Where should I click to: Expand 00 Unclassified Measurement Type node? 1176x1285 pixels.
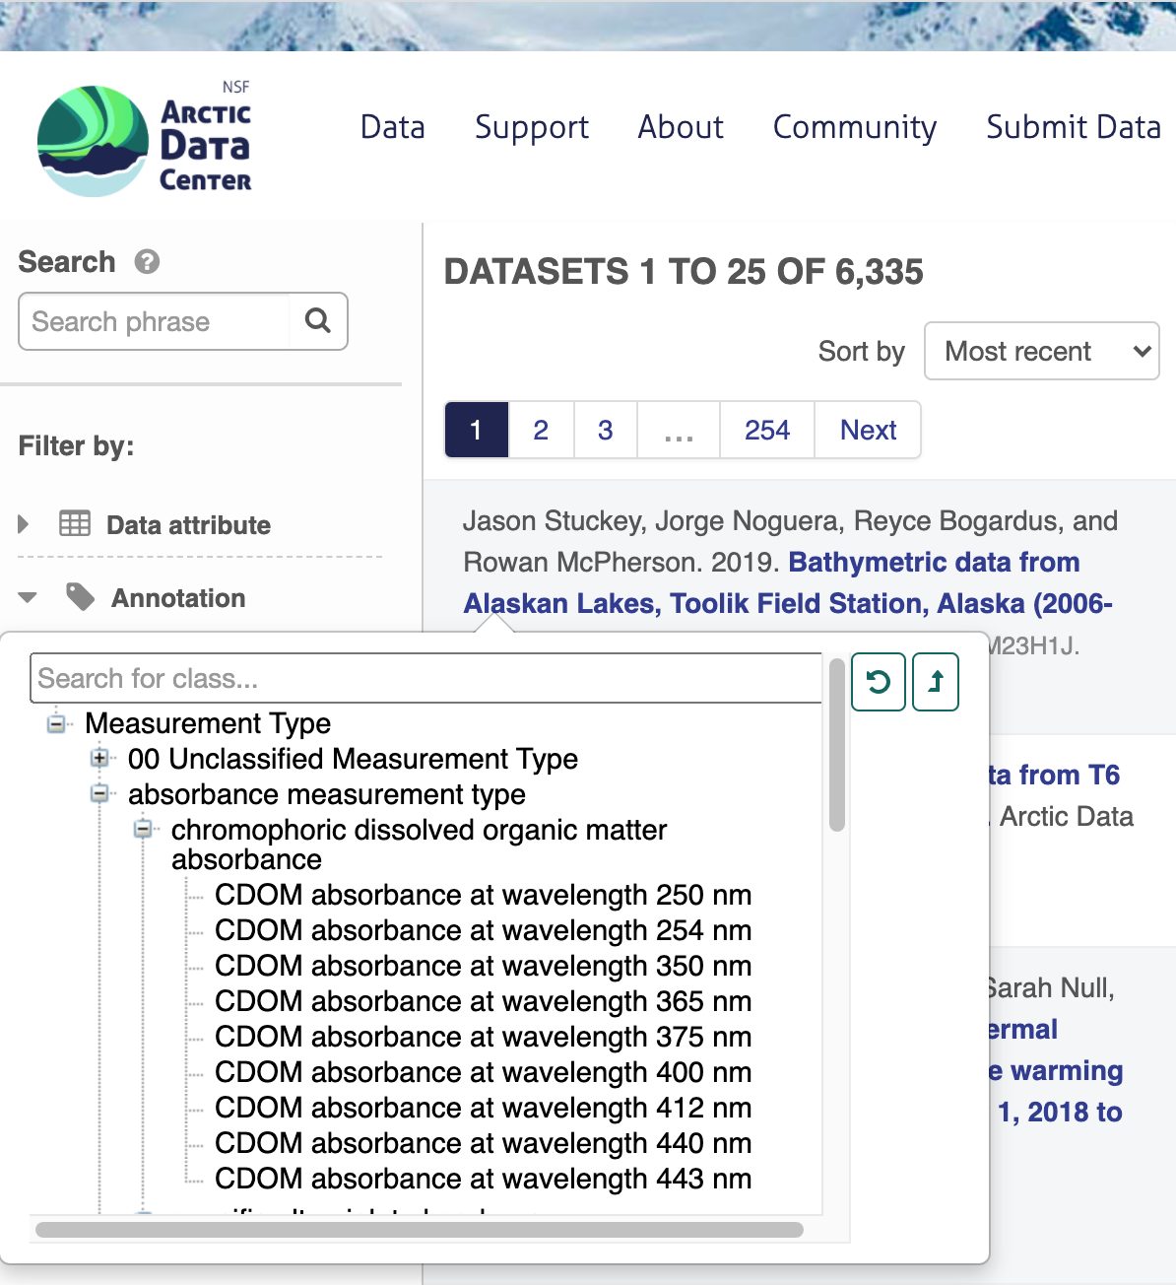(x=99, y=759)
